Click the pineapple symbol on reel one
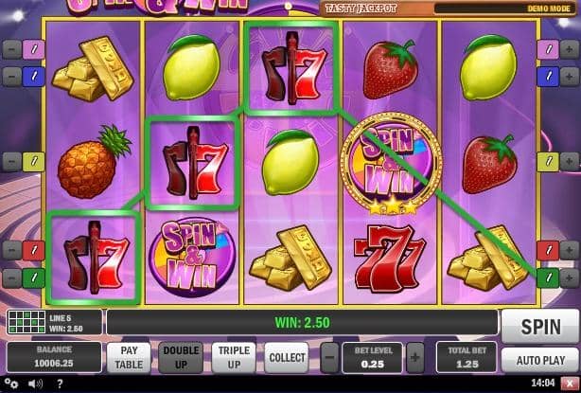 coord(94,162)
